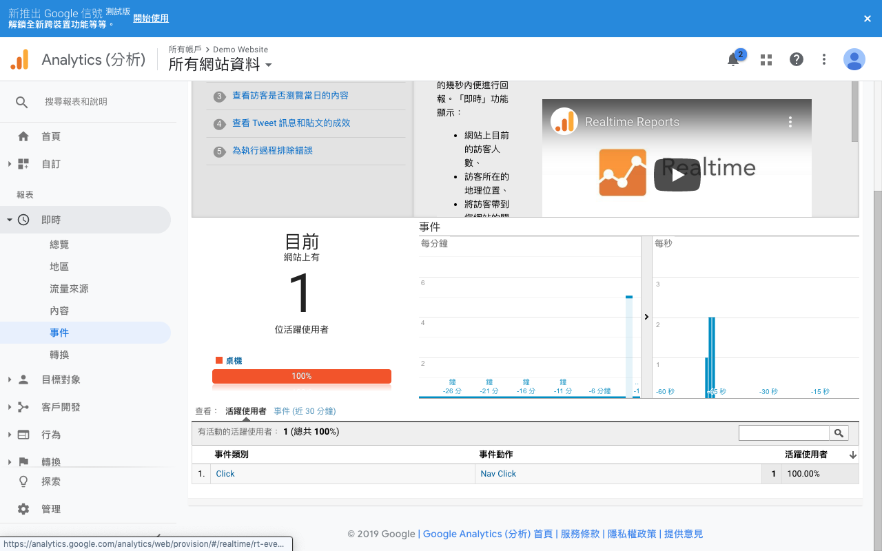Switch to 活躍使用者 view tab
This screenshot has height=551, width=882.
[246, 411]
